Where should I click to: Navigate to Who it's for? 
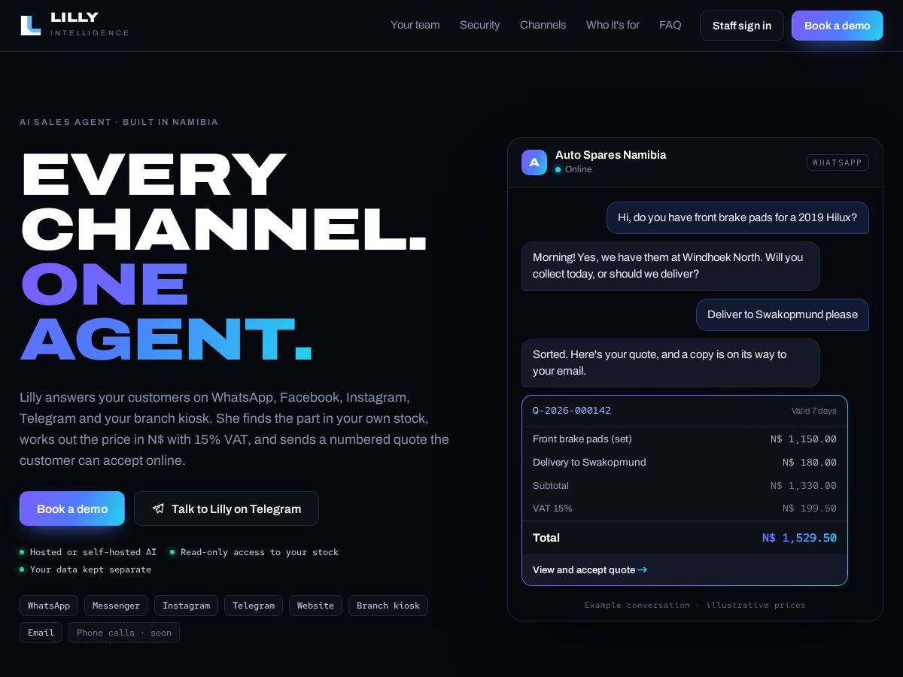coord(613,25)
